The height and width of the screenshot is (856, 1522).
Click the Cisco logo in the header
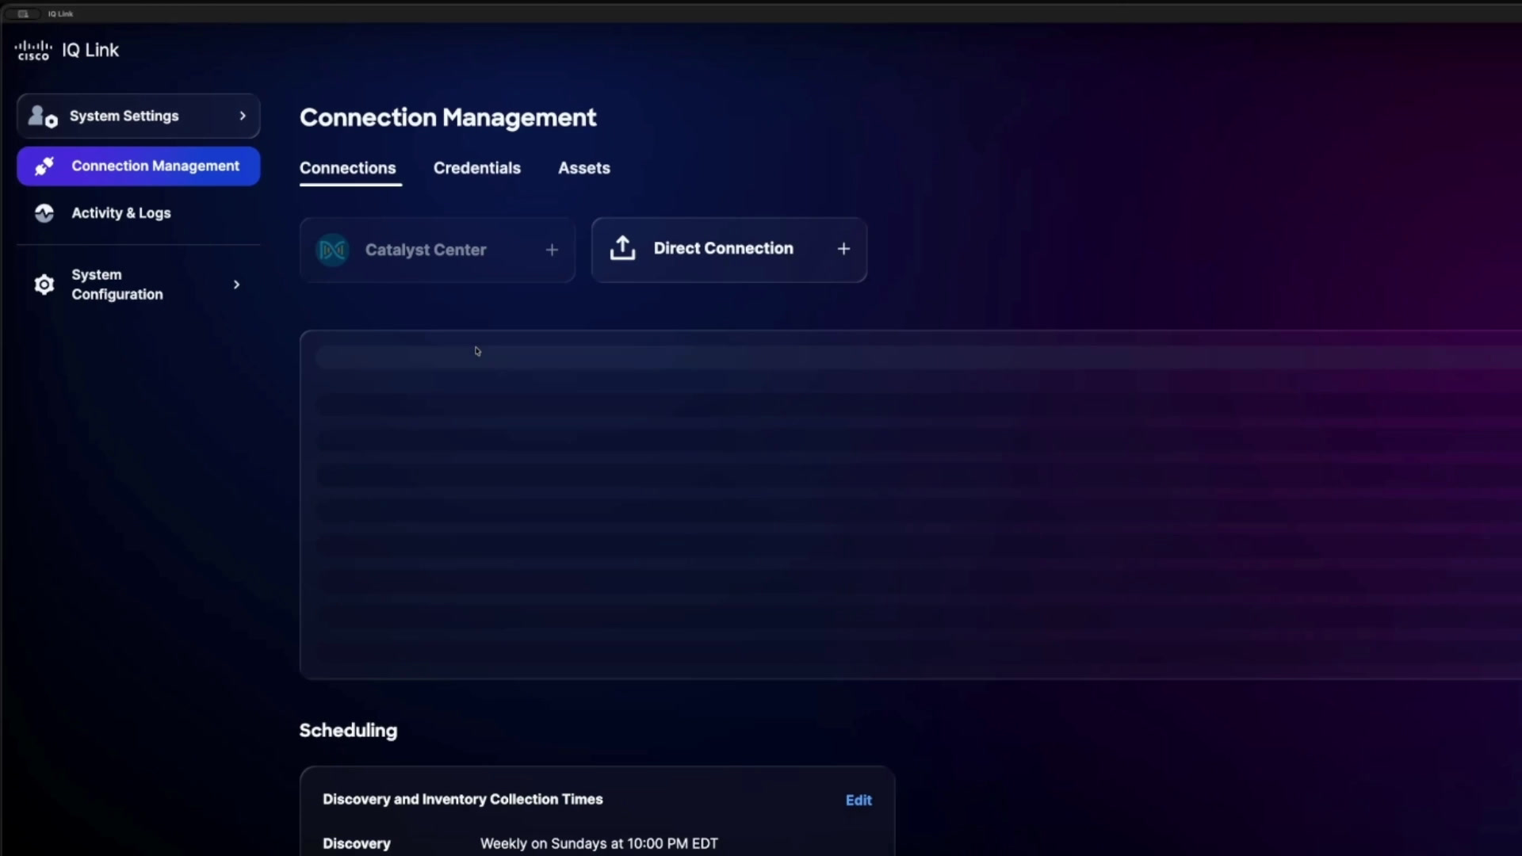pos(33,51)
